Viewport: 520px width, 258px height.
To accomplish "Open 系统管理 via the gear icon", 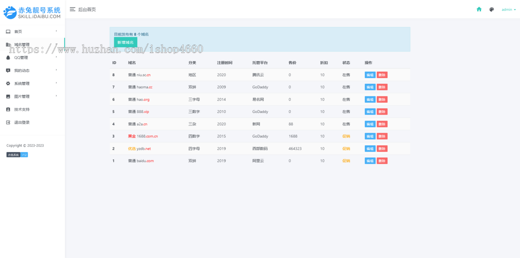I will pos(7,83).
